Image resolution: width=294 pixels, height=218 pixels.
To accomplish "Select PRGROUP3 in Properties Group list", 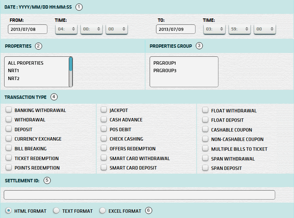I will pyautogui.click(x=165, y=71).
